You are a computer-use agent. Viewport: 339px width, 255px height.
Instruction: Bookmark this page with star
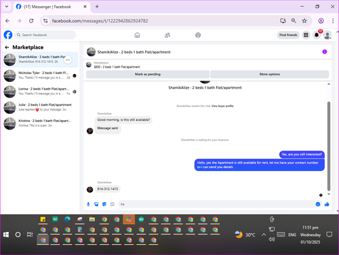tap(304, 21)
